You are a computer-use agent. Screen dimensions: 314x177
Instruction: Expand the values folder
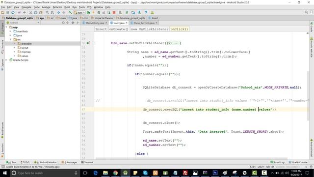[14, 56]
